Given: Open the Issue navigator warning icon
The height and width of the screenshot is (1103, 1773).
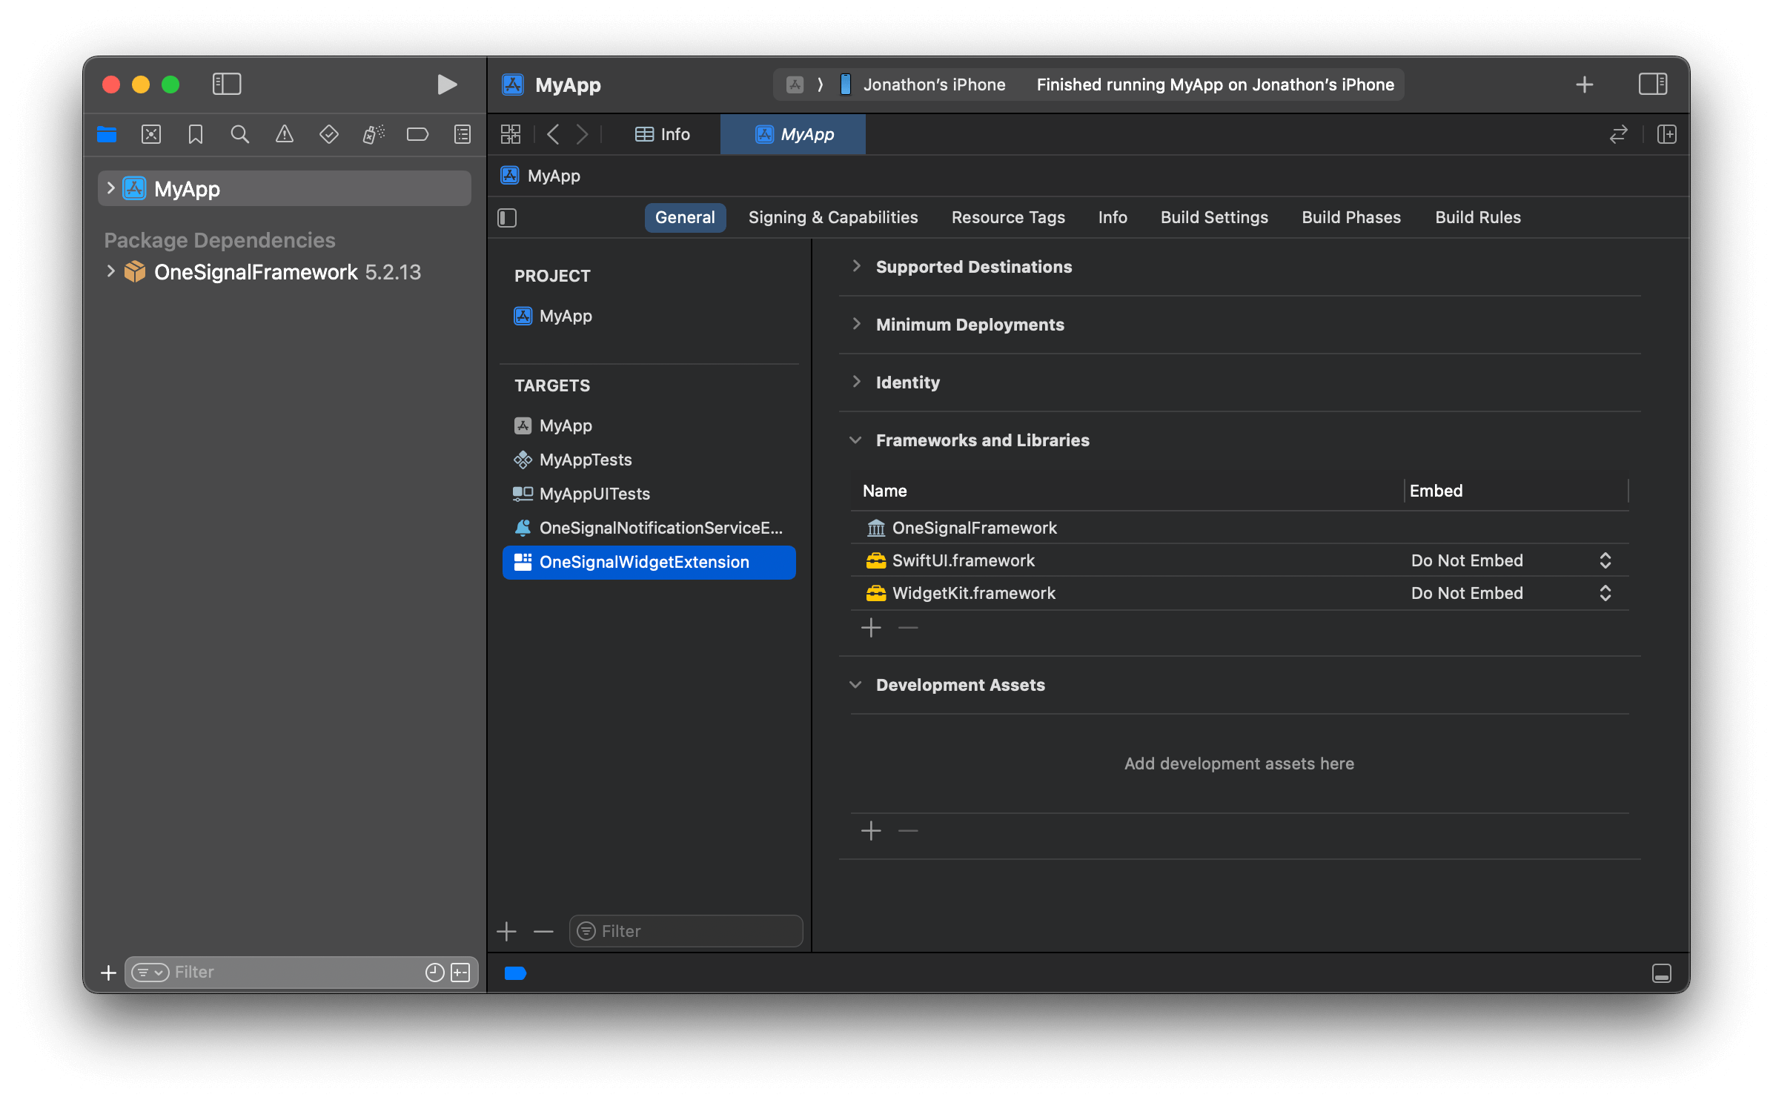Looking at the screenshot, I should pyautogui.click(x=285, y=134).
